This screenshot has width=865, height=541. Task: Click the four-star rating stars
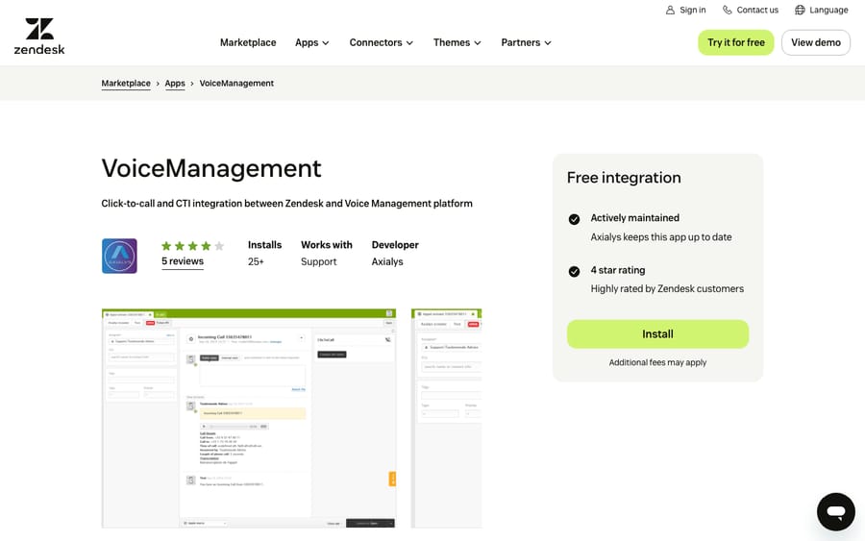pyautogui.click(x=192, y=246)
